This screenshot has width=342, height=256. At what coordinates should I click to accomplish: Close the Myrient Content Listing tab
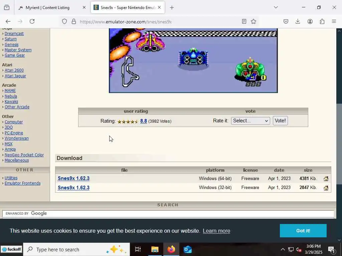(84, 7)
